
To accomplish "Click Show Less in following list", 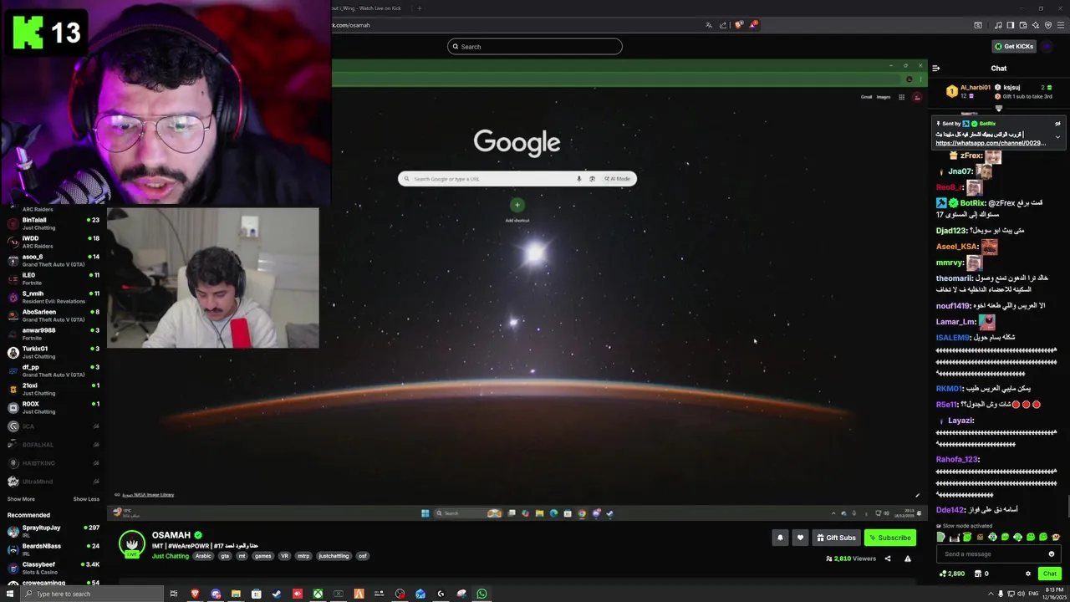I will point(86,499).
